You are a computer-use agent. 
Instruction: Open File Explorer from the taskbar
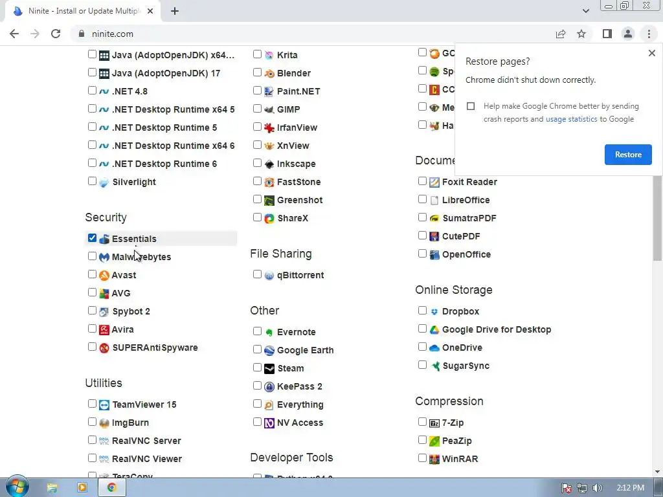(52, 488)
